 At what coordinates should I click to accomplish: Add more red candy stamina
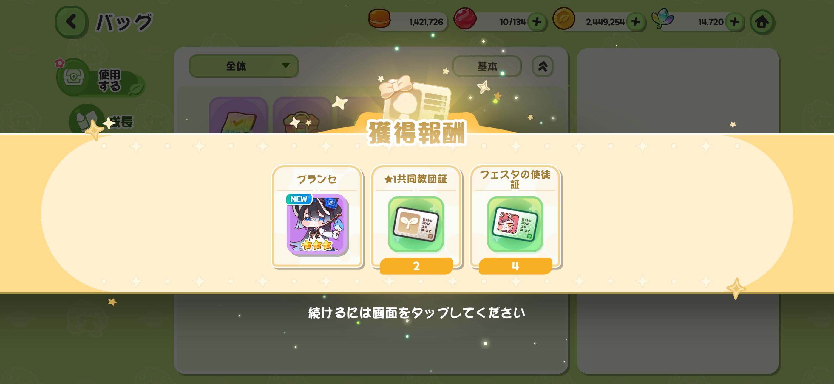click(x=537, y=22)
